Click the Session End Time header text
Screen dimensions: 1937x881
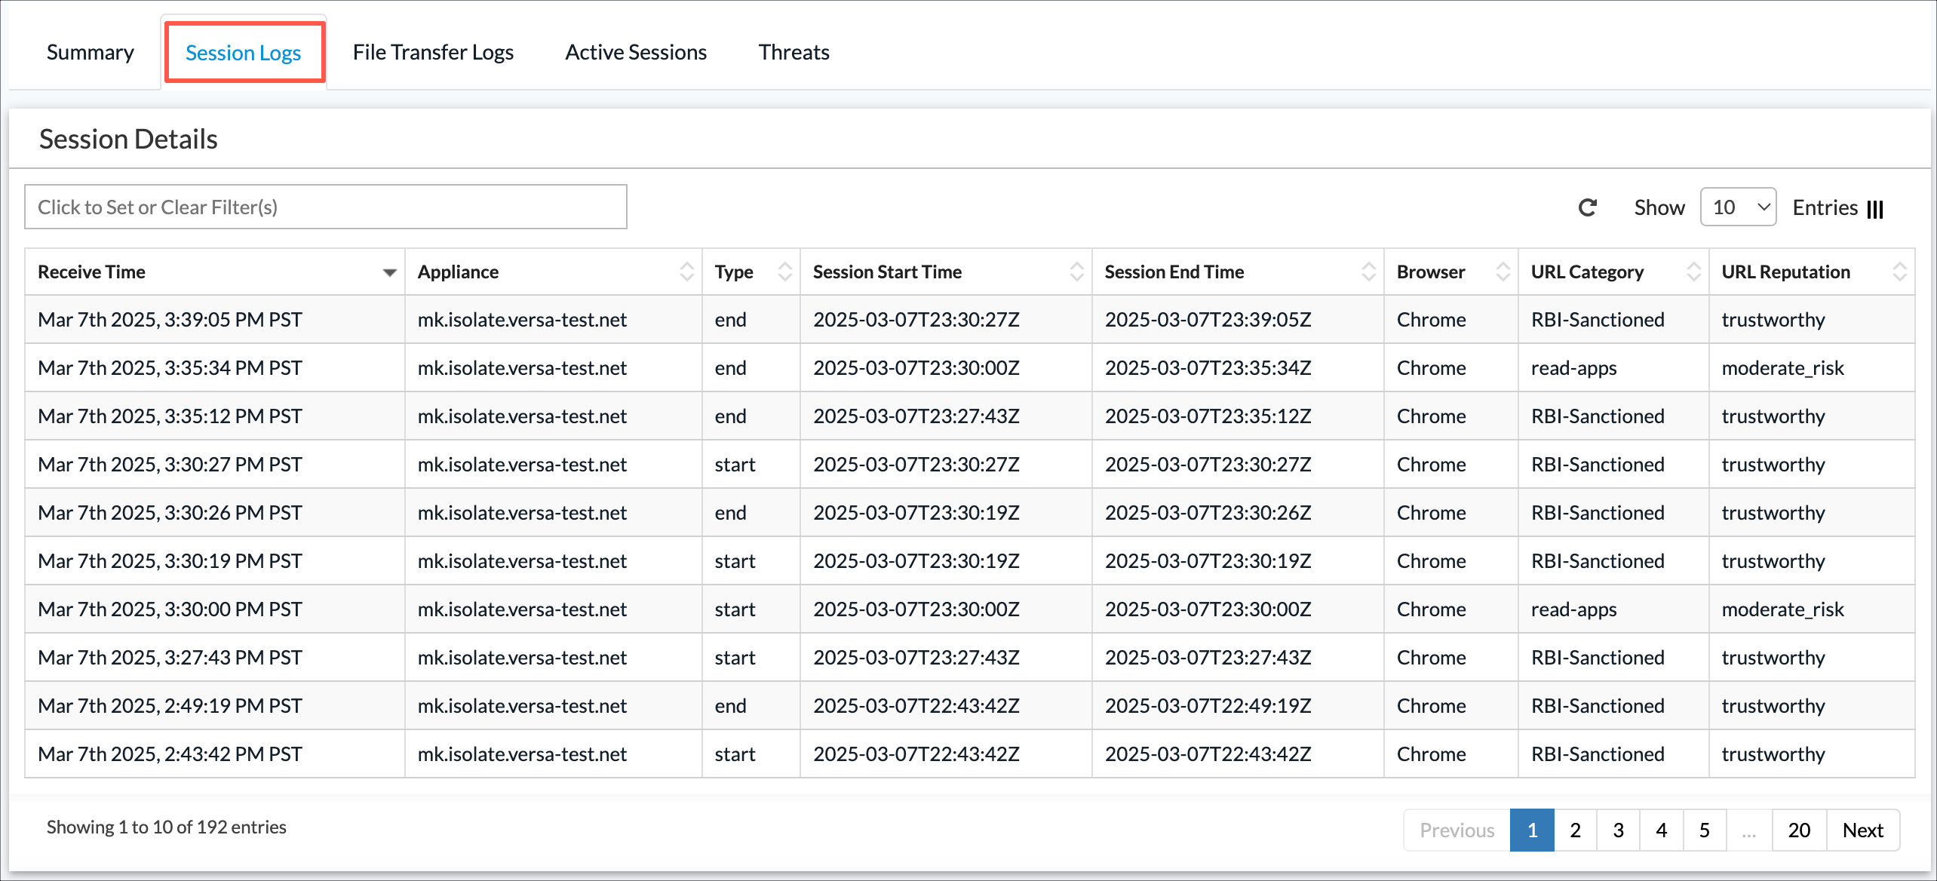pos(1174,272)
